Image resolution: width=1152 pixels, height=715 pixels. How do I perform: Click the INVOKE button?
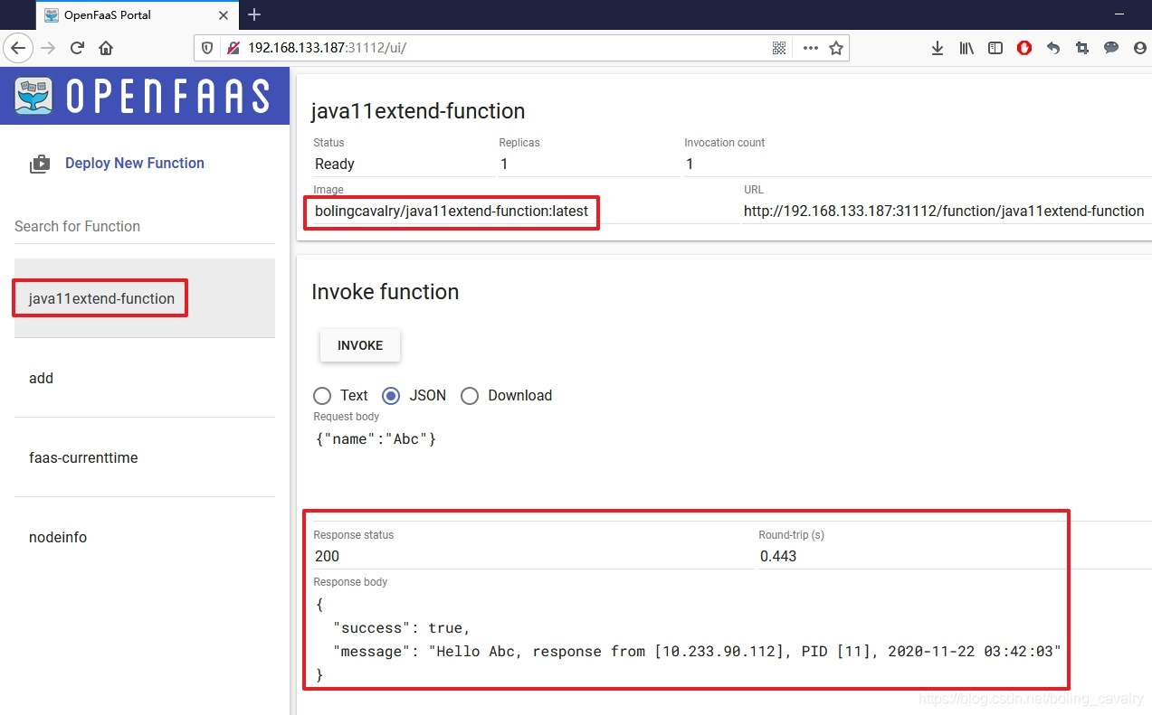point(360,345)
